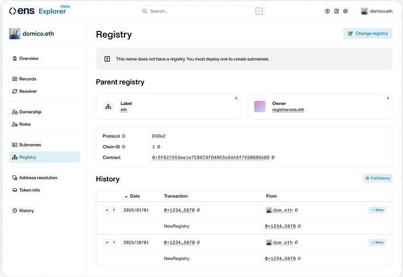This screenshot has width=403, height=277.
Task: Open the docs book icon in header
Action: coord(336,11)
